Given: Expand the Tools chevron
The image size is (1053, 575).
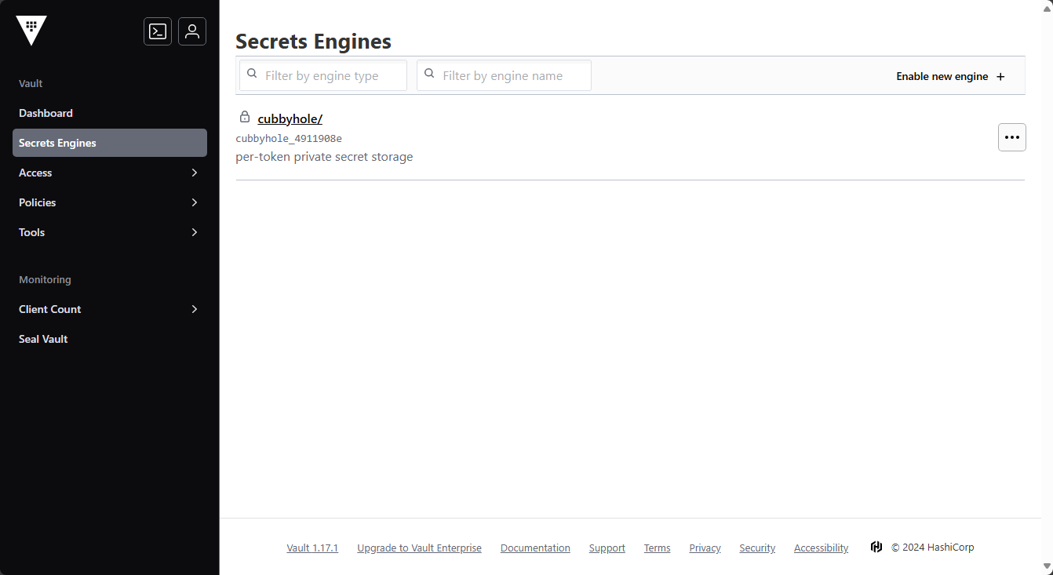Looking at the screenshot, I should (x=195, y=232).
